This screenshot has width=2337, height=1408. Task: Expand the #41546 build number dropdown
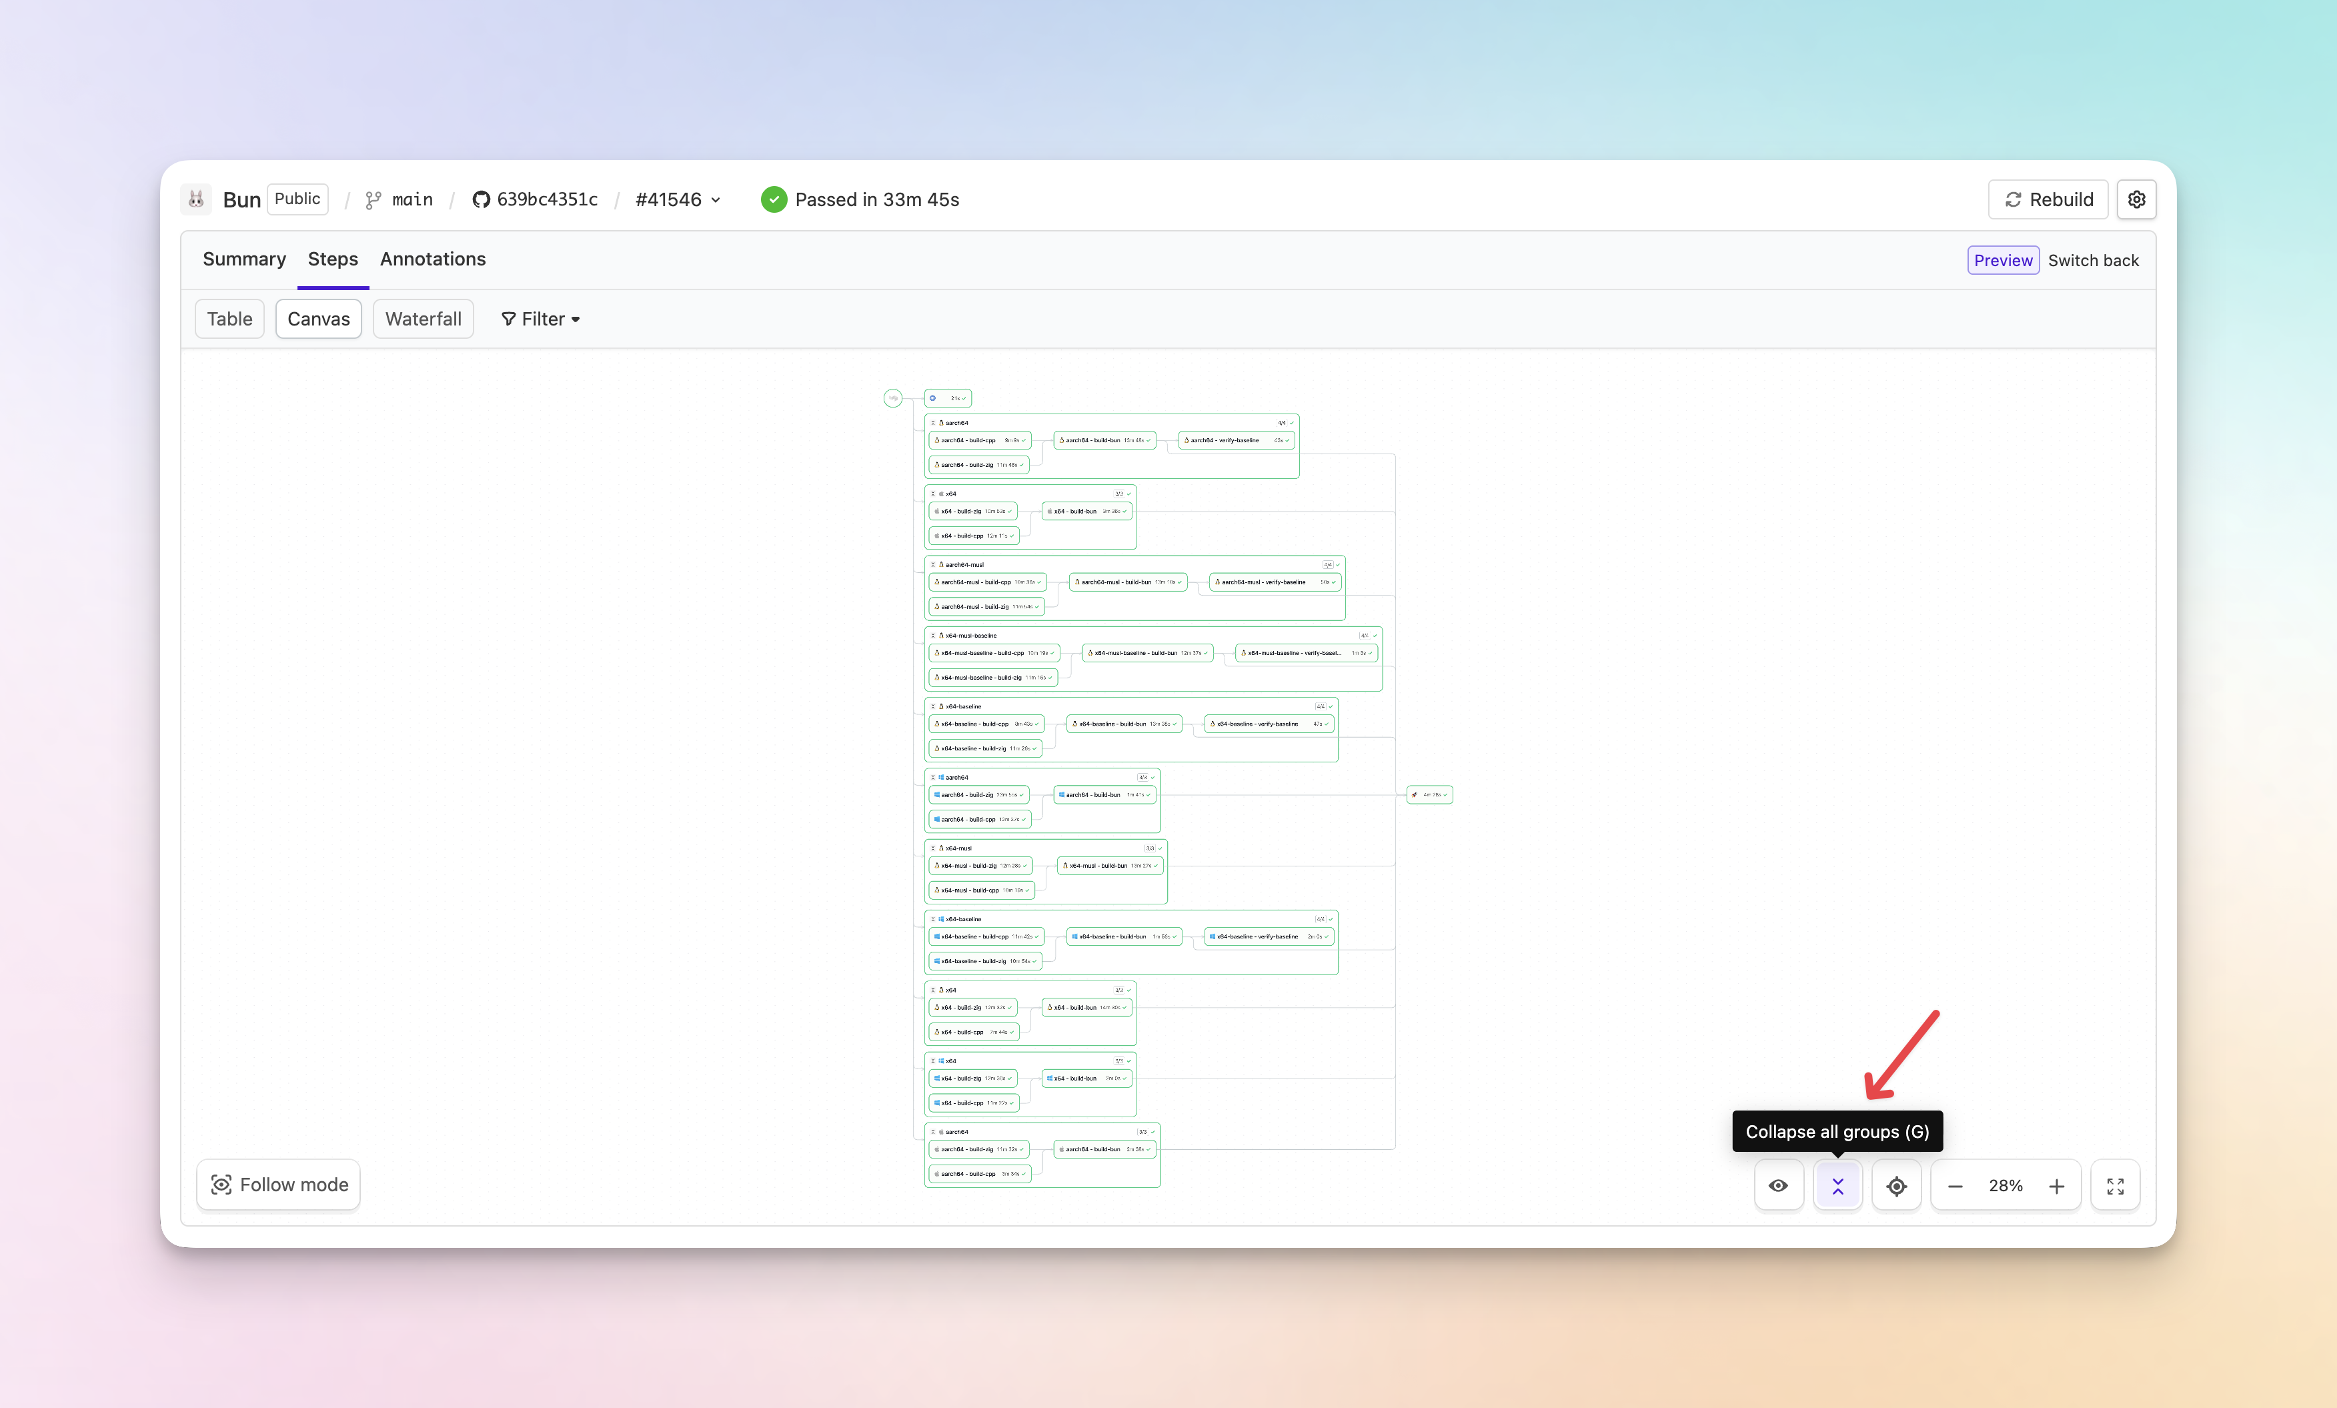point(715,199)
